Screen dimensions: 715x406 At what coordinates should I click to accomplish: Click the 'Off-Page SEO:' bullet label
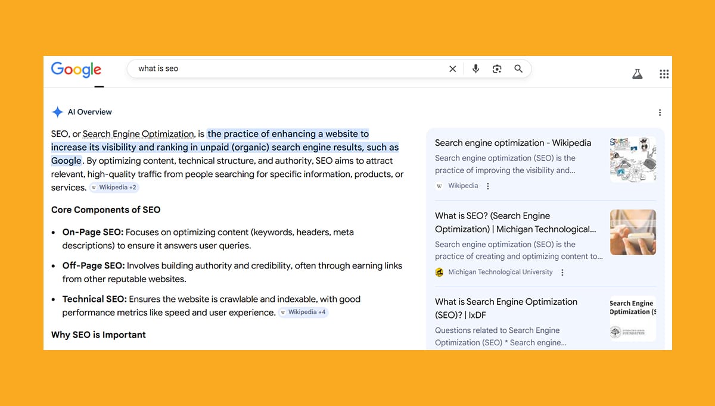(x=94, y=266)
